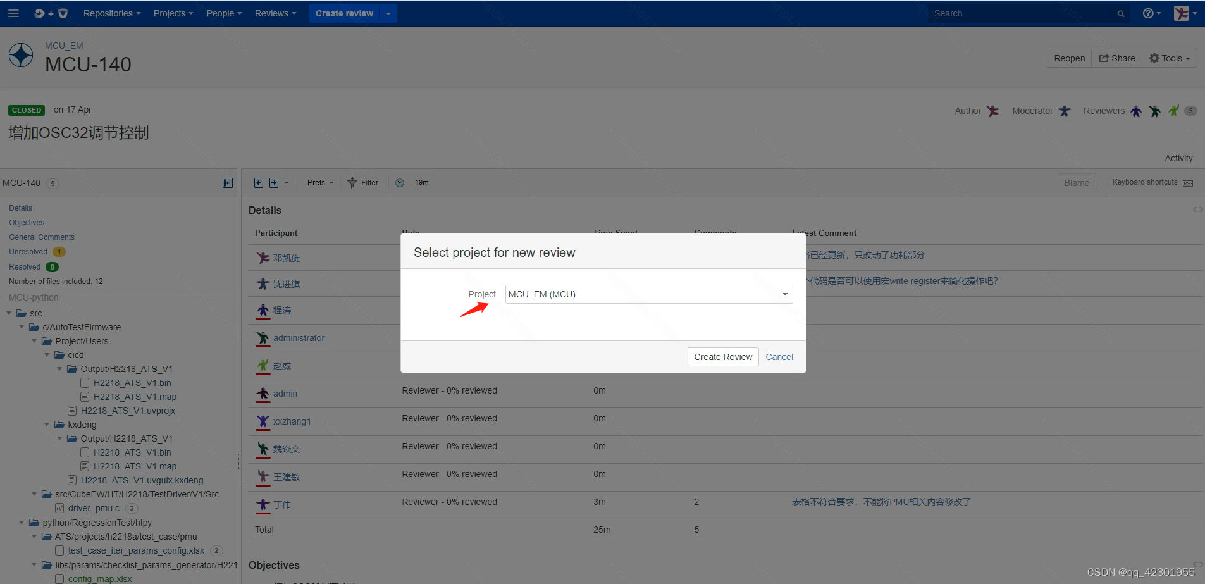Click the time tracking clock icon
1205x584 pixels.
[400, 183]
